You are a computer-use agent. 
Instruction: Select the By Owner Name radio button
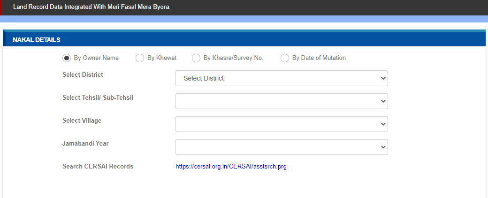click(x=67, y=58)
